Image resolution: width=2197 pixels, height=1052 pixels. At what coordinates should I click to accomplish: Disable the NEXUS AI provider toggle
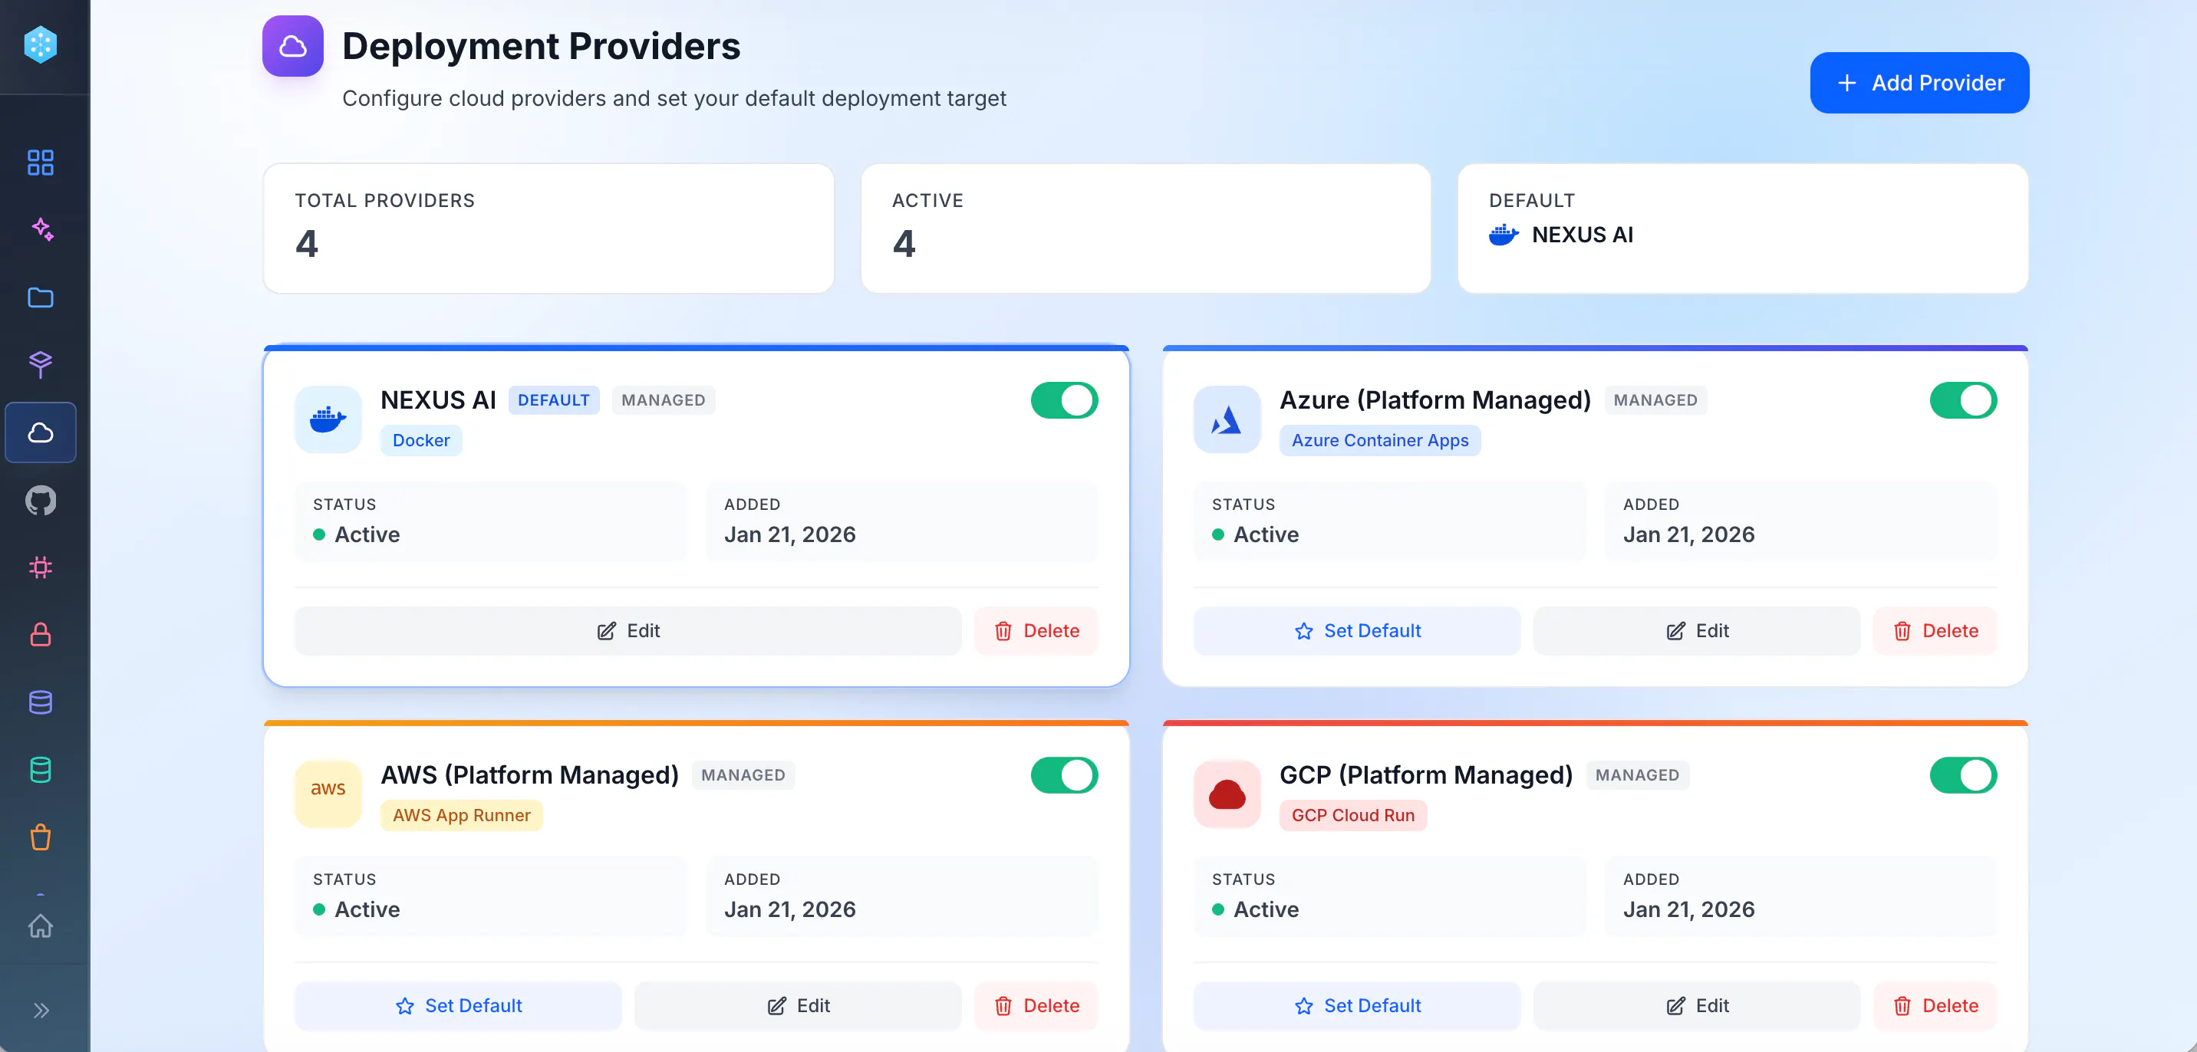1065,401
